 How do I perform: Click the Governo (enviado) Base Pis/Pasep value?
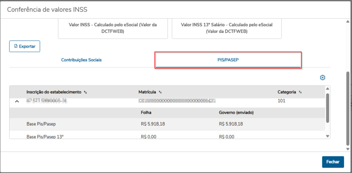[x=231, y=124]
